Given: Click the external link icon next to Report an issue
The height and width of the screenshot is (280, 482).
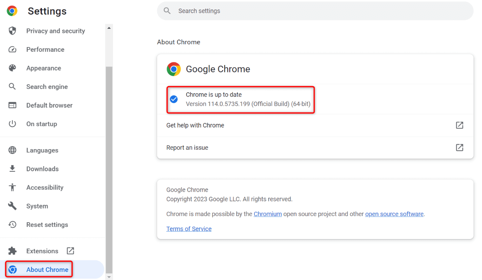Looking at the screenshot, I should [x=459, y=147].
